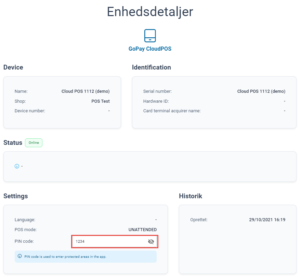Click the Card terminal acquirer name label
This screenshot has width=301, height=277.
tap(172, 111)
